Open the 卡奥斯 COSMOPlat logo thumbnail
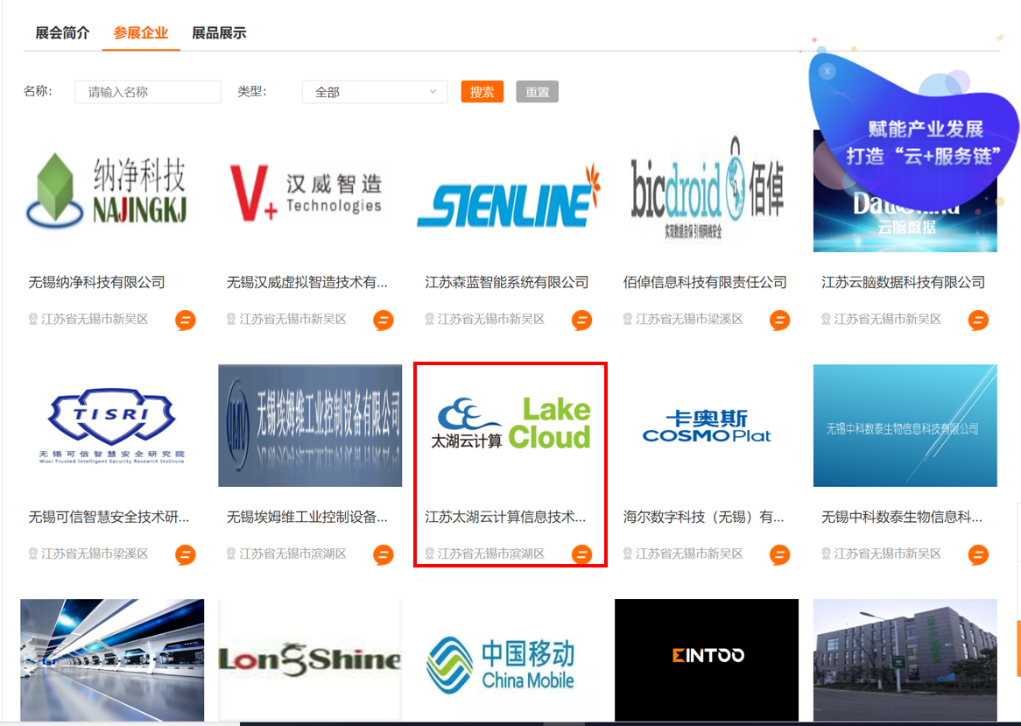 [x=707, y=426]
